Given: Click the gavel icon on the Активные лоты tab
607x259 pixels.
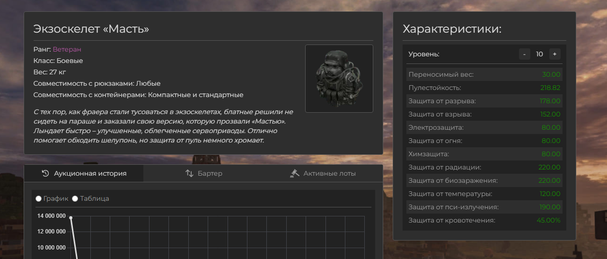Looking at the screenshot, I should point(295,173).
